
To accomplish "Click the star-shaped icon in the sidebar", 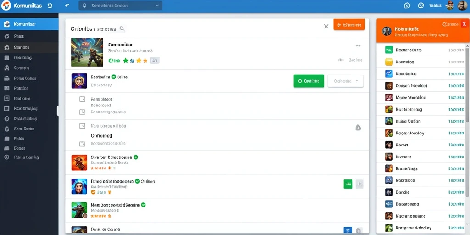I will 6,68.
